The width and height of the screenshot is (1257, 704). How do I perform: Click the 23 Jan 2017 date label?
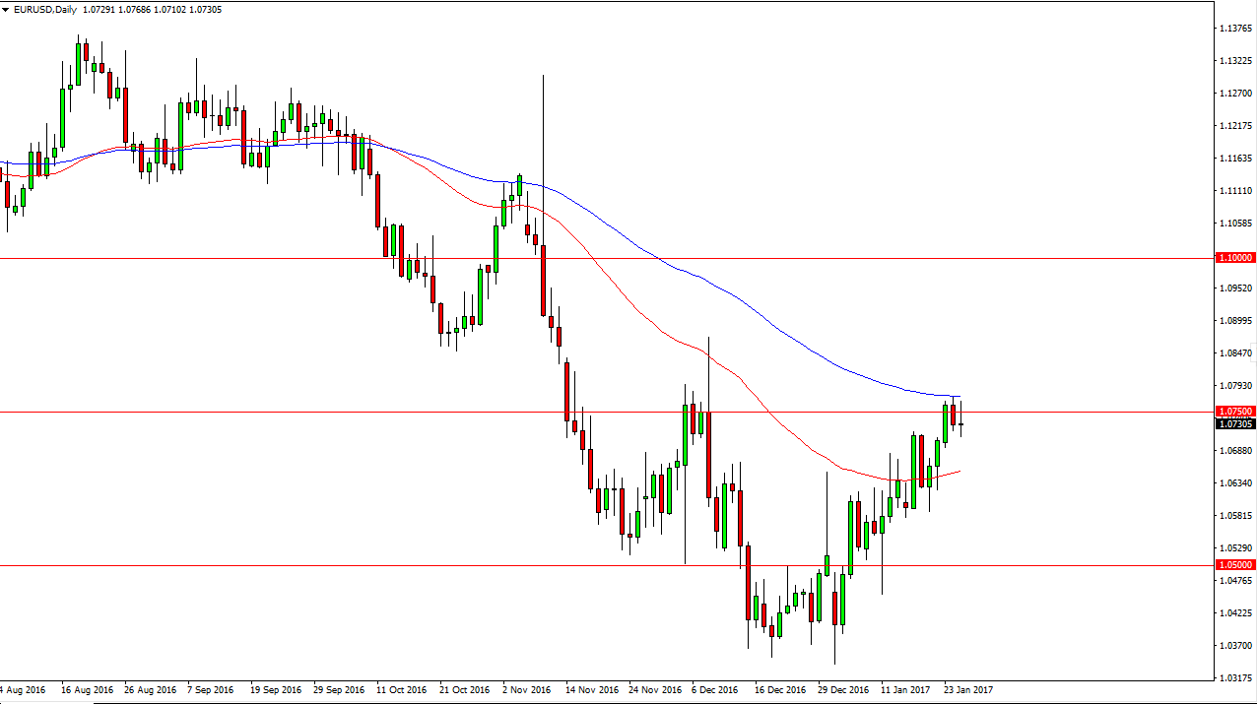tap(968, 689)
